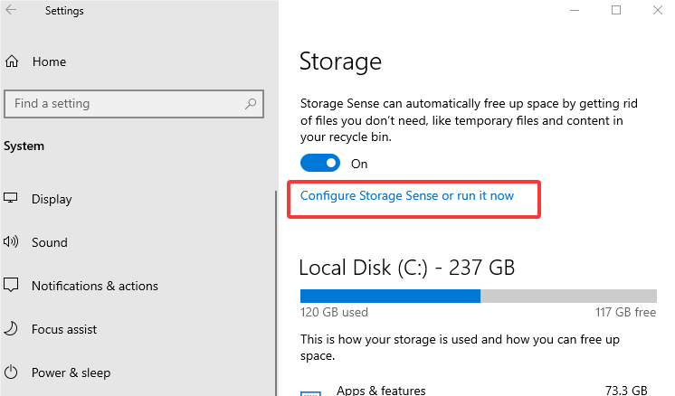Click the Sound speaker icon
Viewport: 675px width, 396px height.
12,242
